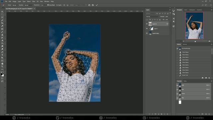Open the File menu

tap(6, 1)
